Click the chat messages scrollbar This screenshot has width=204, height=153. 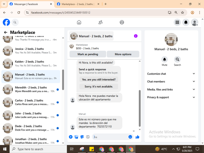pyautogui.click(x=140, y=108)
